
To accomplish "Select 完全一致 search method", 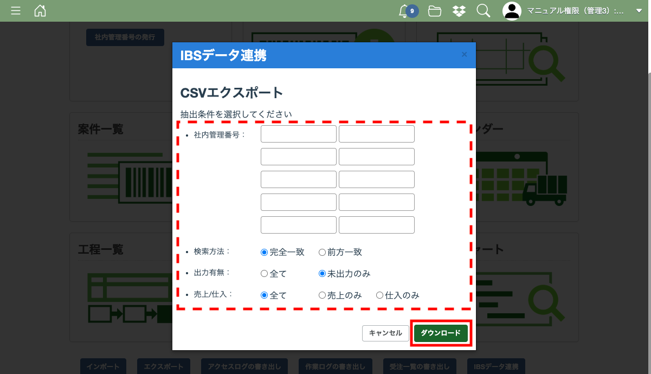I will pos(265,252).
